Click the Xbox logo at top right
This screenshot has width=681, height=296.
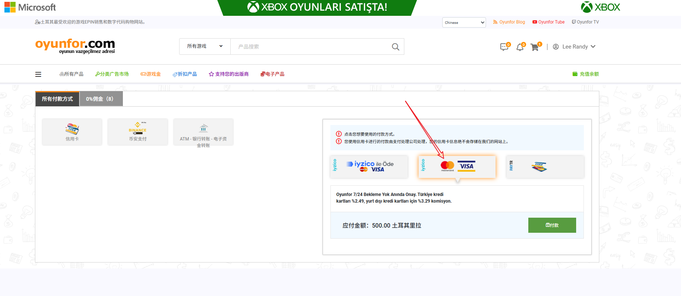pos(600,7)
